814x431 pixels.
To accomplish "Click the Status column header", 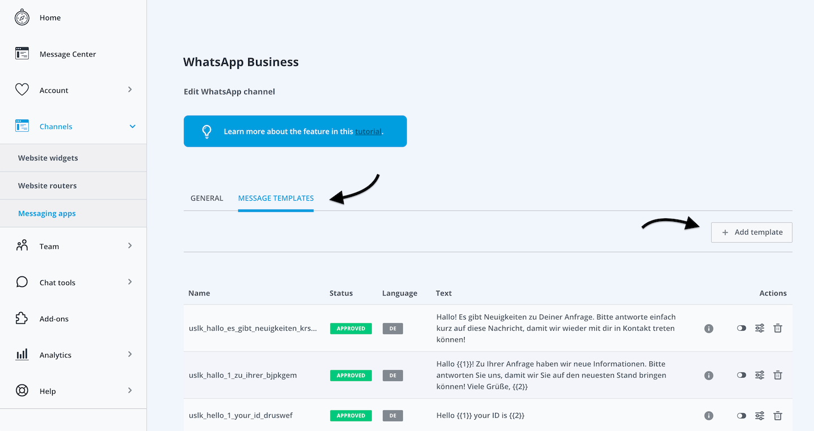I will coord(341,293).
